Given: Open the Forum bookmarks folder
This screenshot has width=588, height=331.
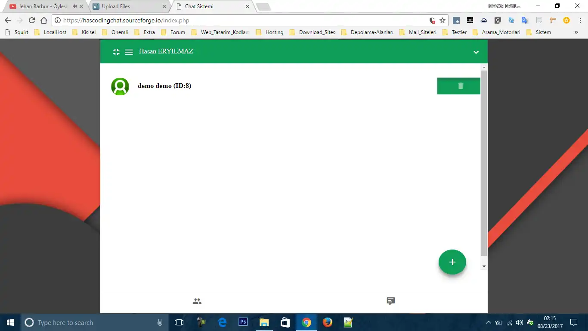Looking at the screenshot, I should (173, 32).
